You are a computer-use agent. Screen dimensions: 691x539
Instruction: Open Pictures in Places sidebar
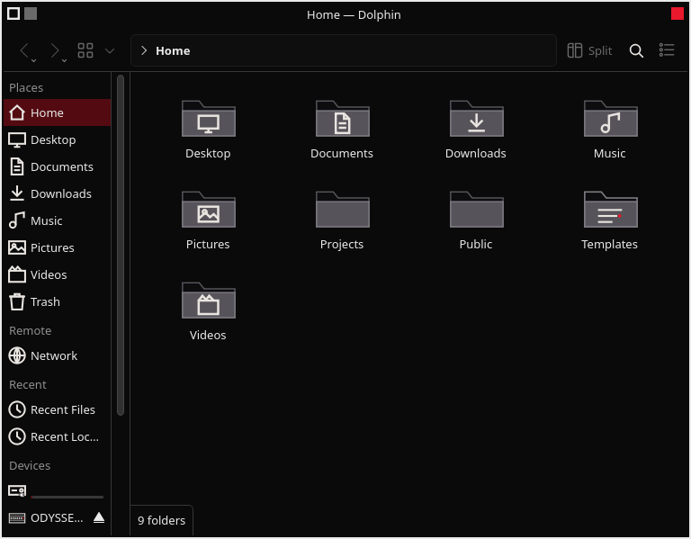pyautogui.click(x=58, y=247)
